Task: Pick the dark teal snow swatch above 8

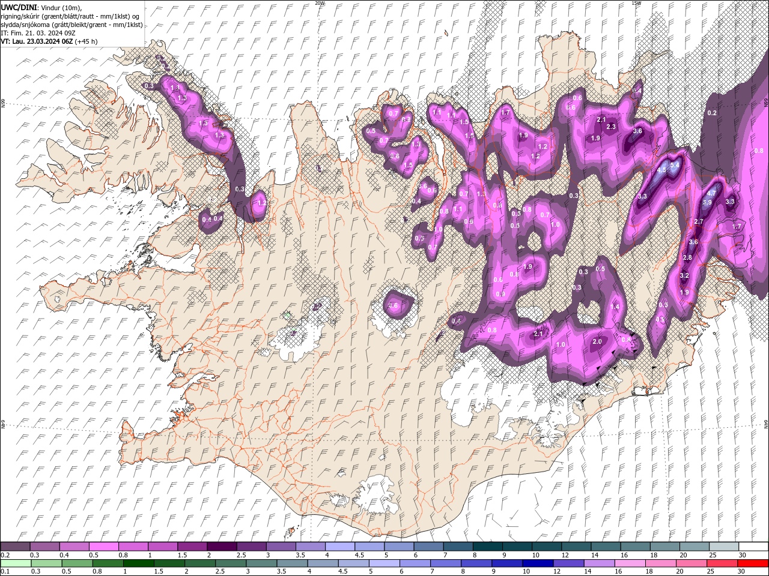Action: point(487,547)
